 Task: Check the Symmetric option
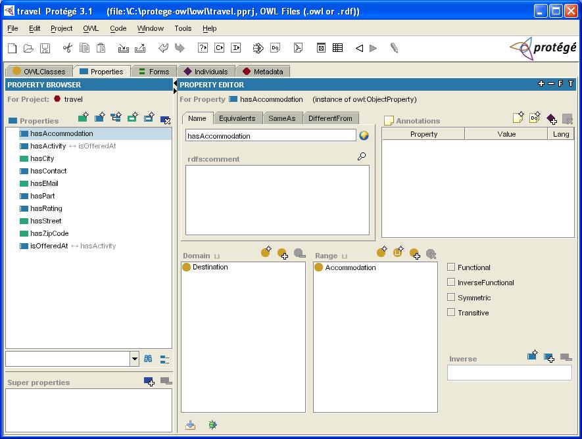(x=451, y=297)
